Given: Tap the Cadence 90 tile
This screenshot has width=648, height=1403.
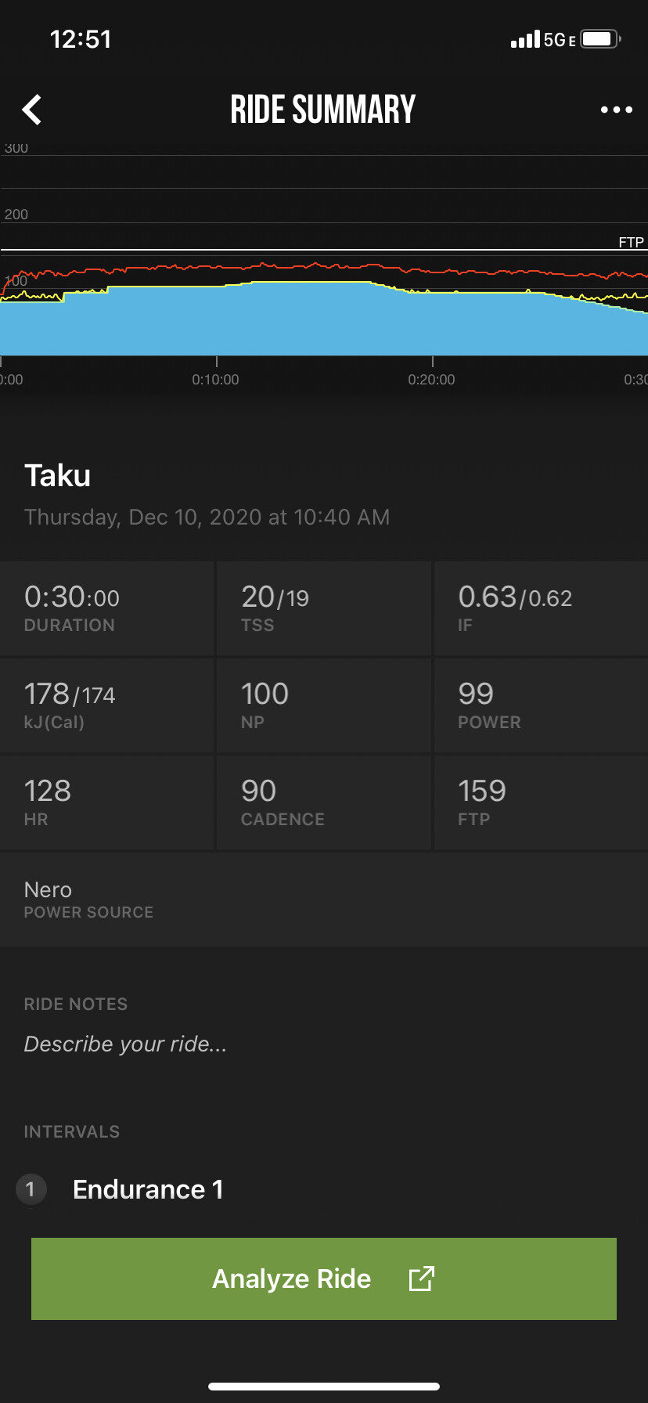Looking at the screenshot, I should click(x=323, y=802).
